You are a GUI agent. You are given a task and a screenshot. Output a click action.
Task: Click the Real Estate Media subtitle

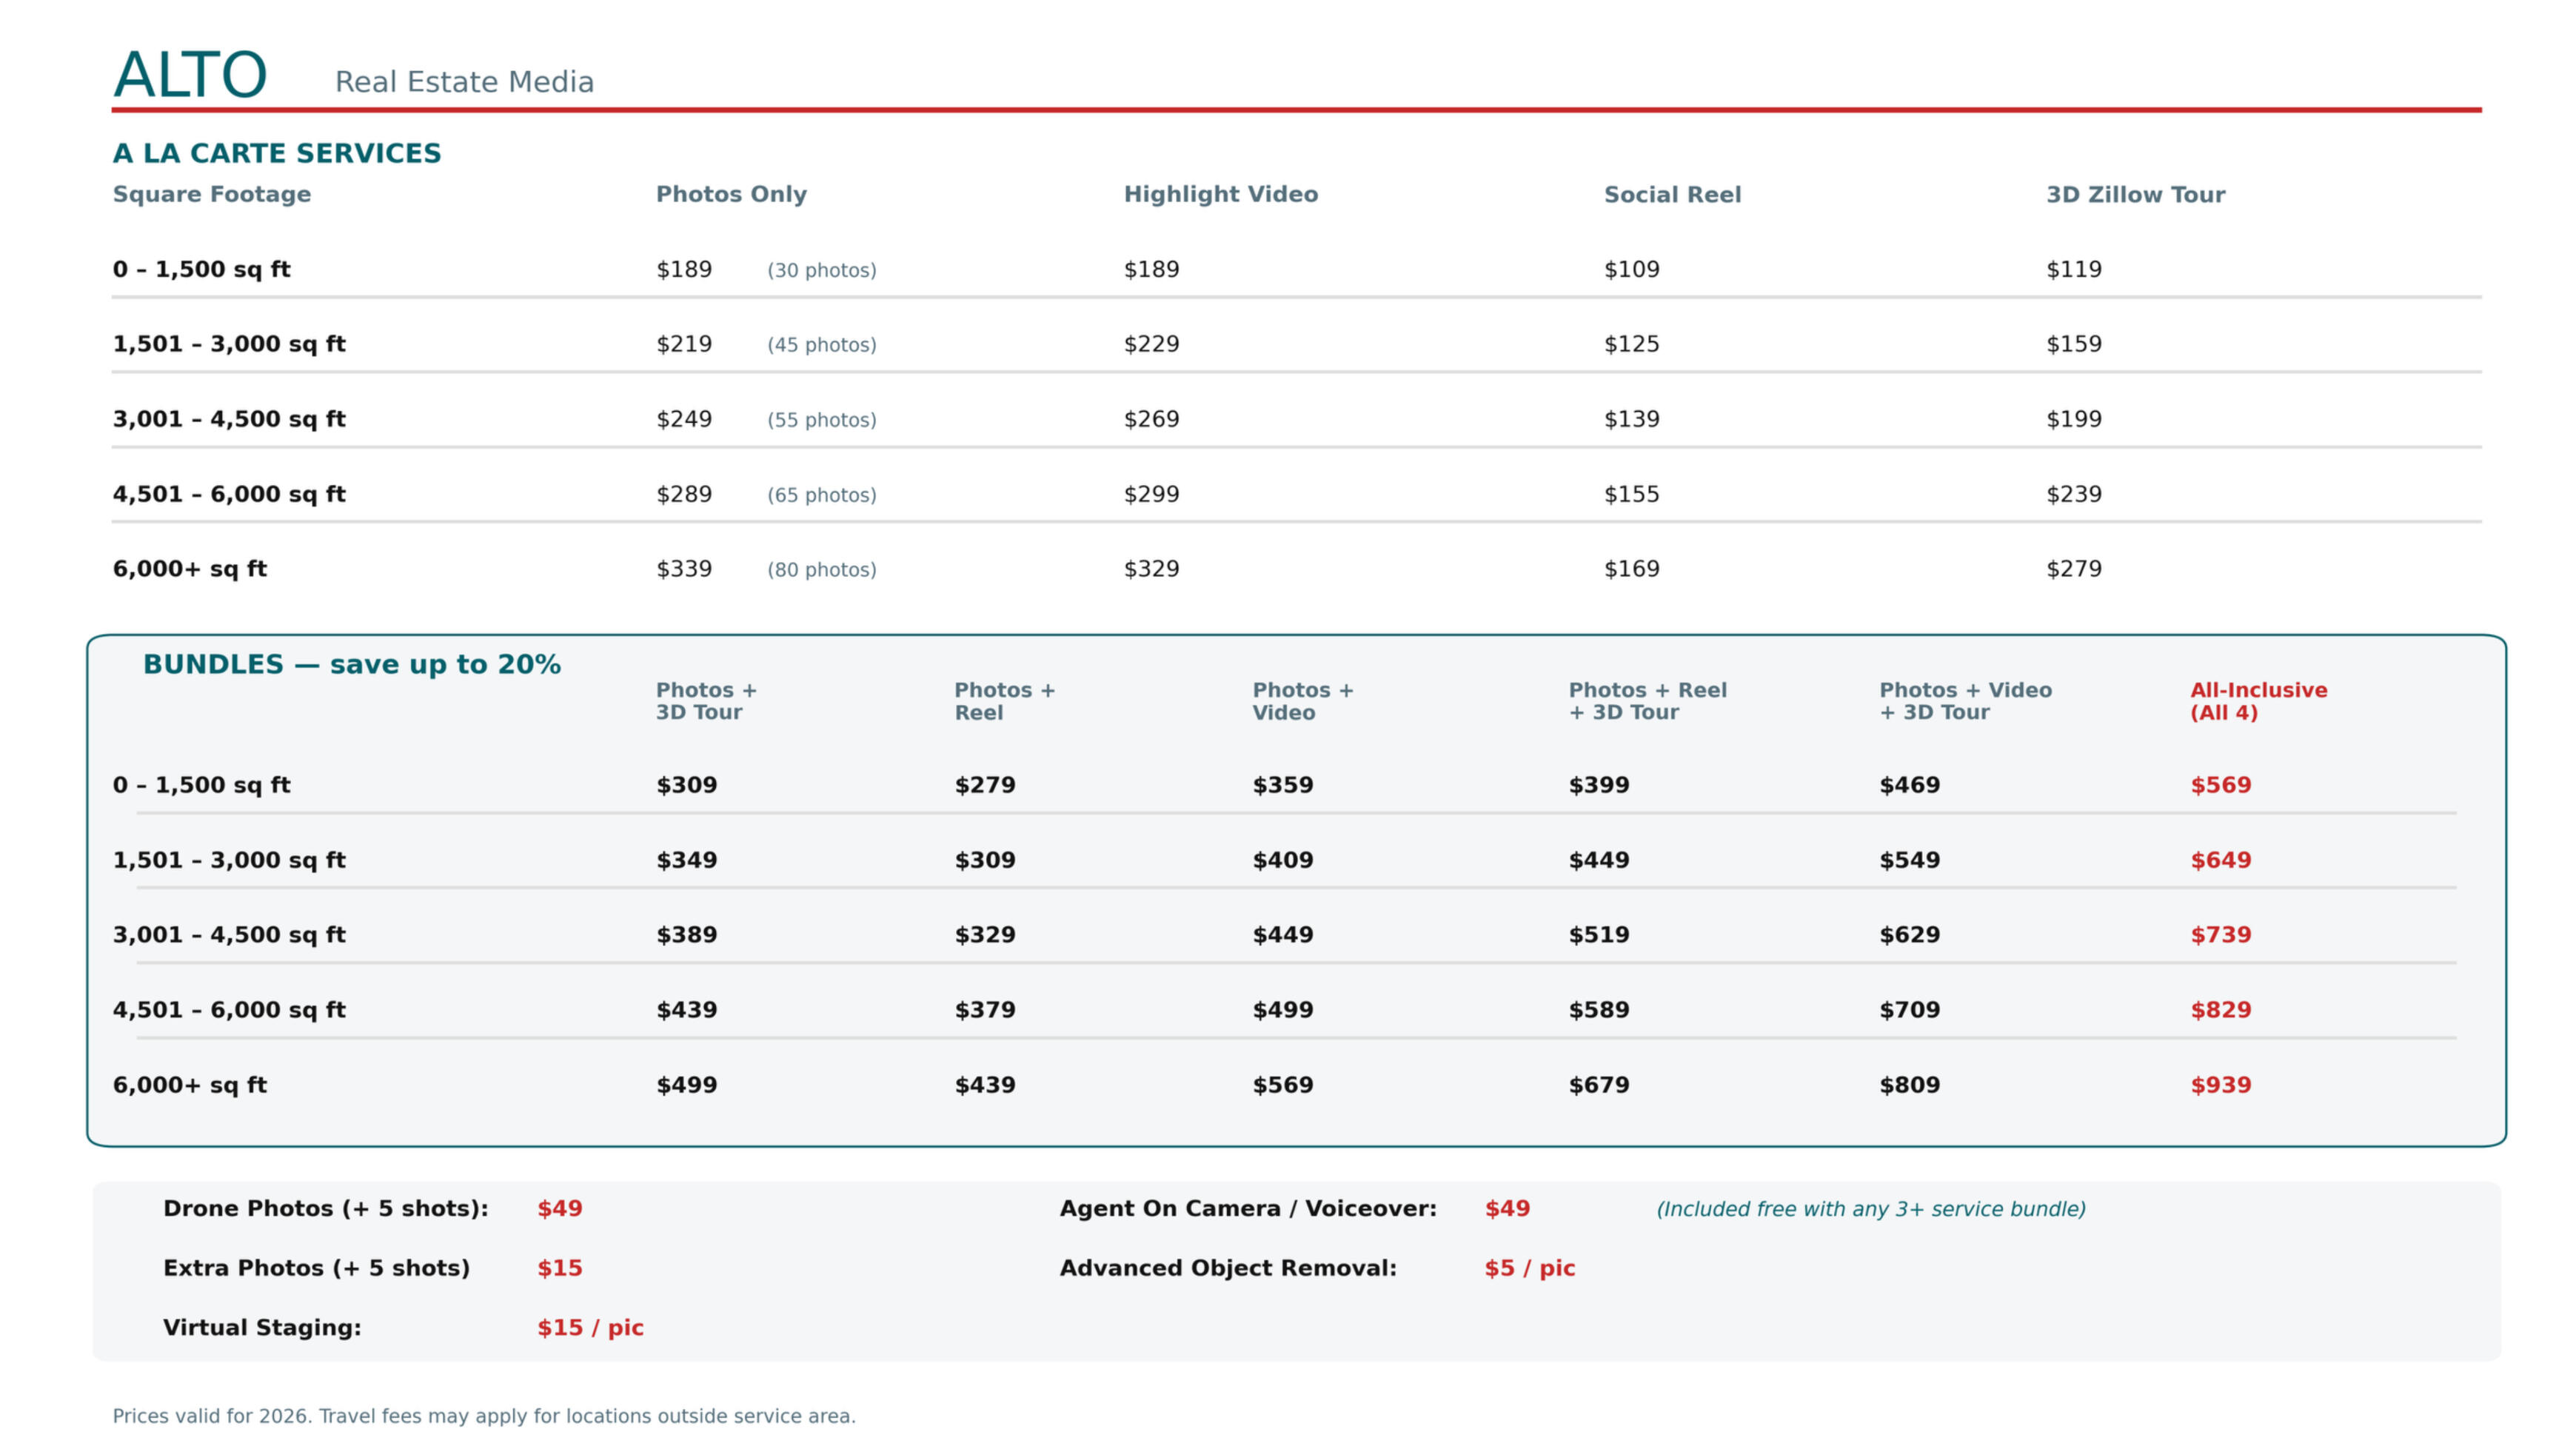click(464, 82)
